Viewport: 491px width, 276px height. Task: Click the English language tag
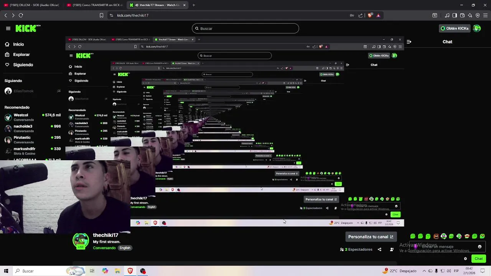coord(125,248)
